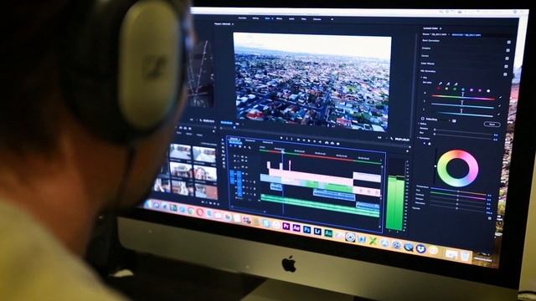Open Dropbox icon in the Dock
This screenshot has height=301, width=536.
click(x=420, y=249)
